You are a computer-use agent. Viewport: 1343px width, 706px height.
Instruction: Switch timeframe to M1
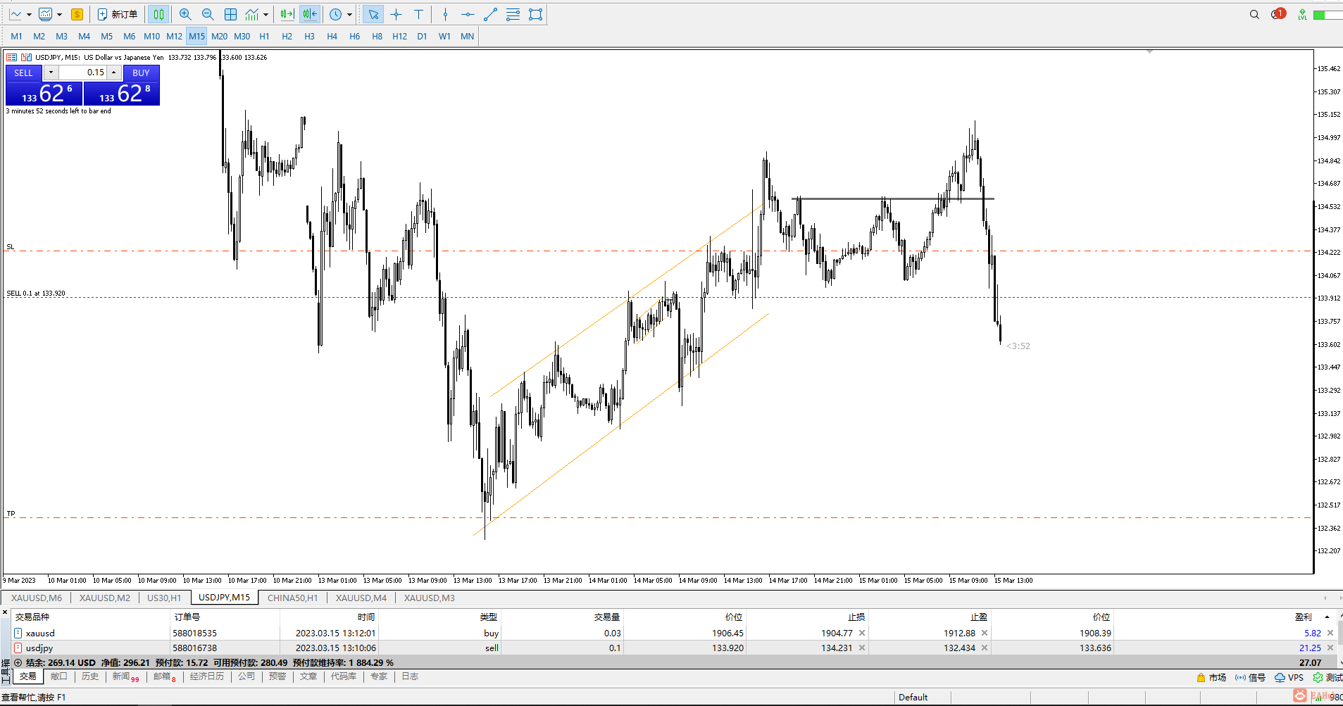pyautogui.click(x=16, y=36)
